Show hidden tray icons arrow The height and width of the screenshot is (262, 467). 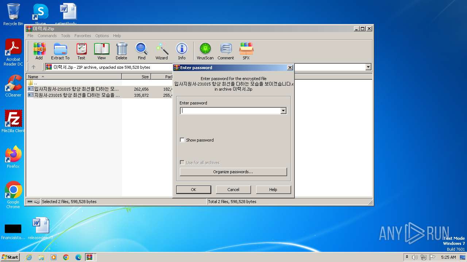coord(407,257)
